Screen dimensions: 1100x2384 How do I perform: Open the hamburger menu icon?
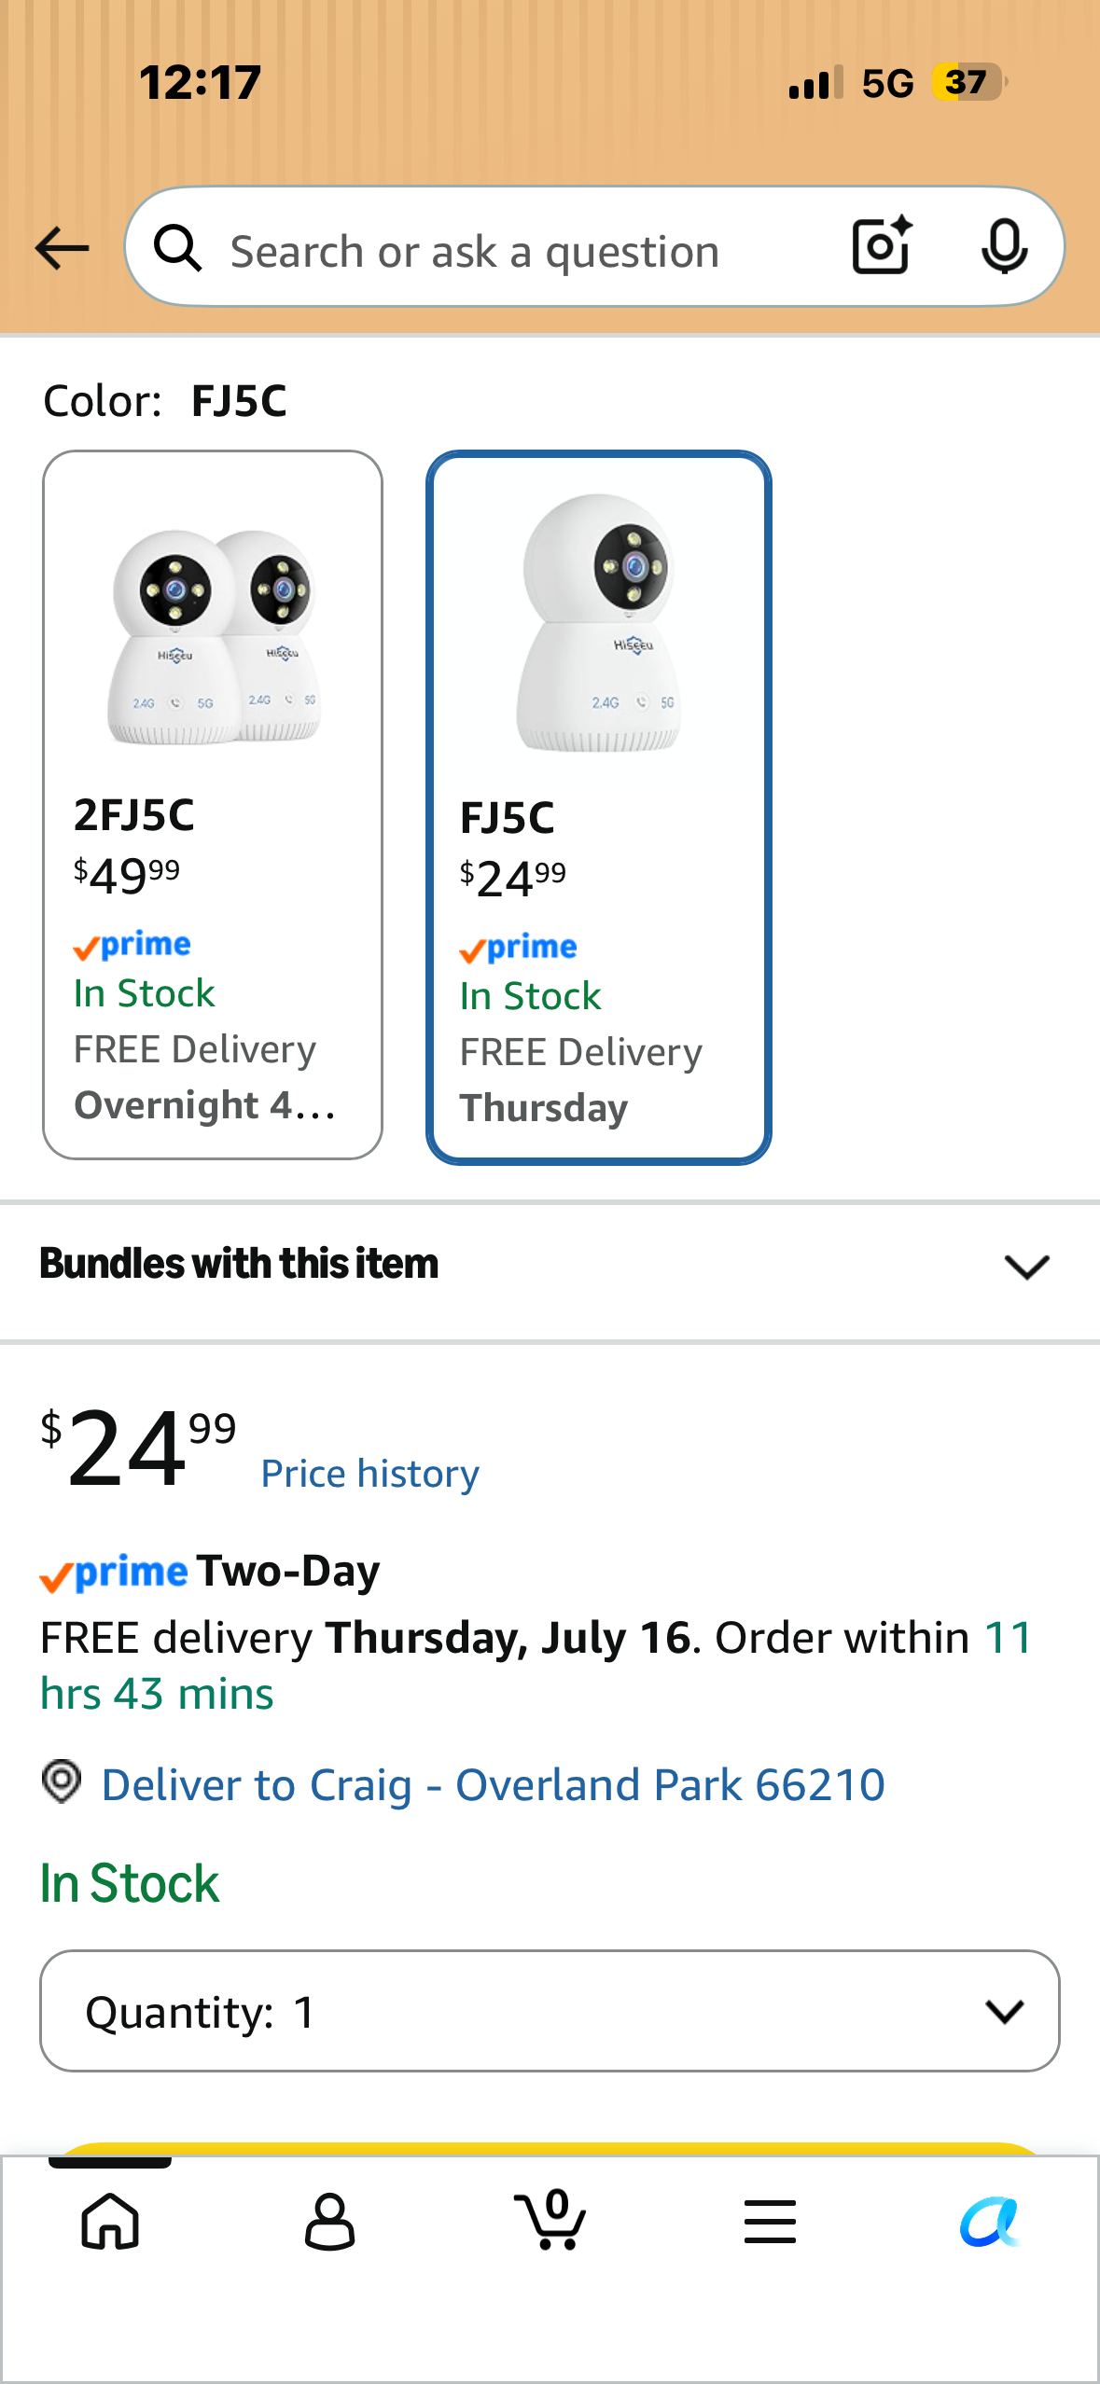point(770,2221)
